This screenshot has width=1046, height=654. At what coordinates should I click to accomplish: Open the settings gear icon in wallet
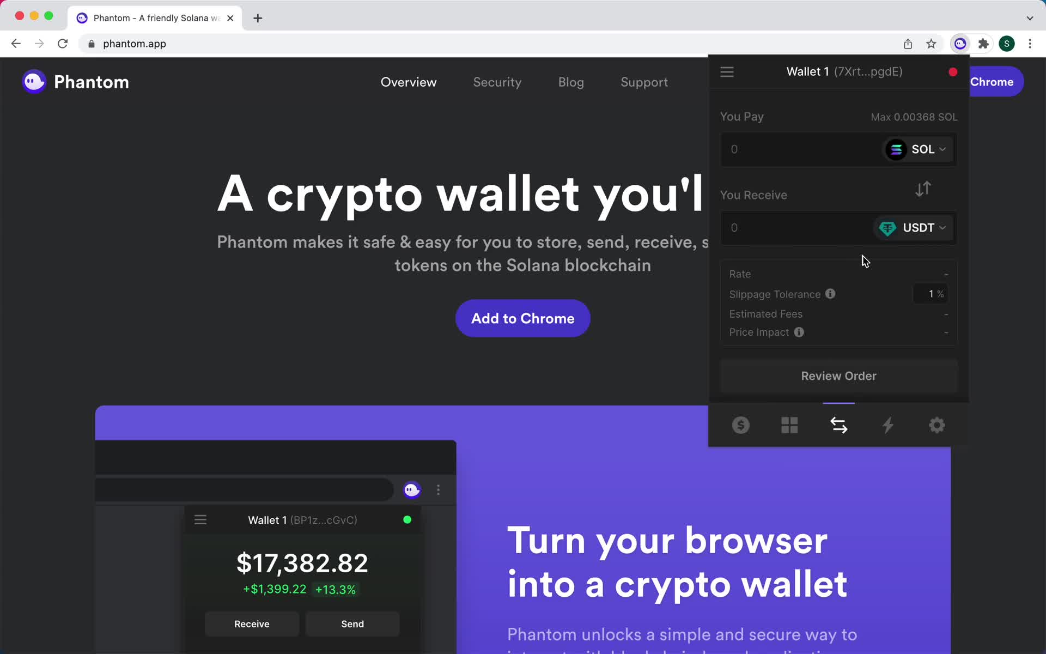(937, 425)
